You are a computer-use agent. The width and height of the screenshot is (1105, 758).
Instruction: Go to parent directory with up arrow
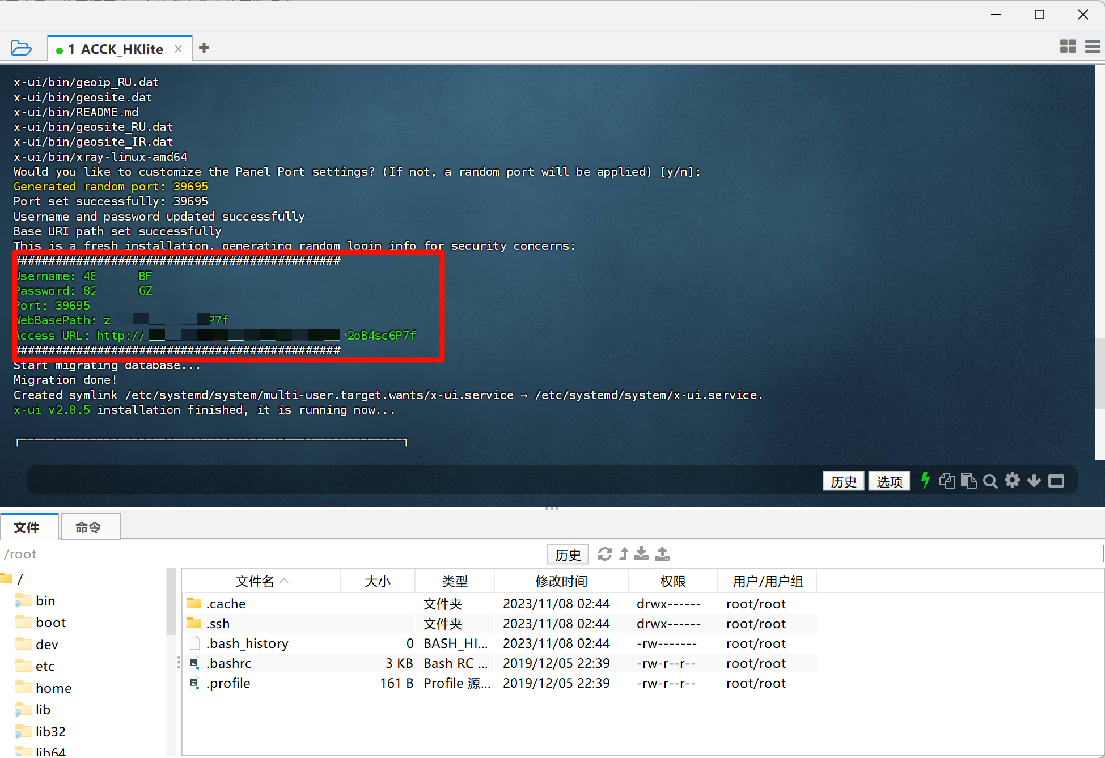624,554
